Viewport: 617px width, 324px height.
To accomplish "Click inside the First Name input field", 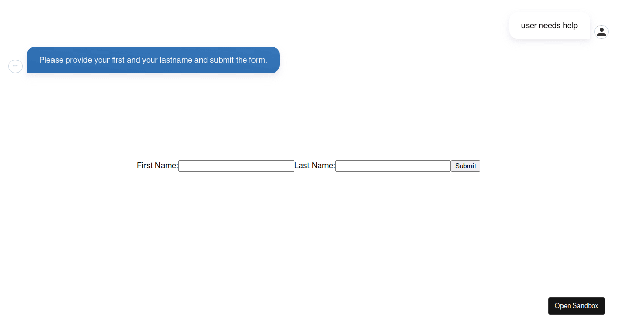I will tap(236, 166).
